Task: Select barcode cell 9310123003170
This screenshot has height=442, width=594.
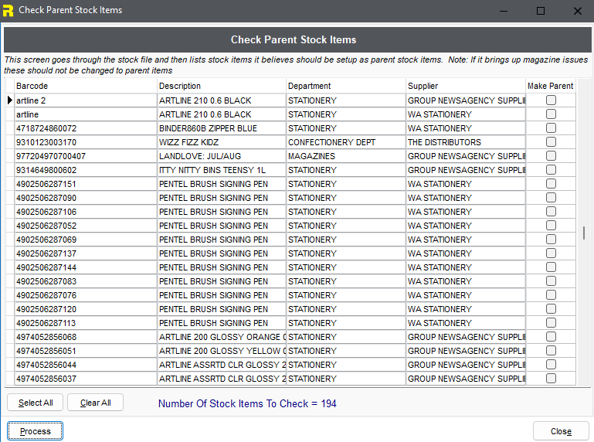Action: [x=85, y=142]
